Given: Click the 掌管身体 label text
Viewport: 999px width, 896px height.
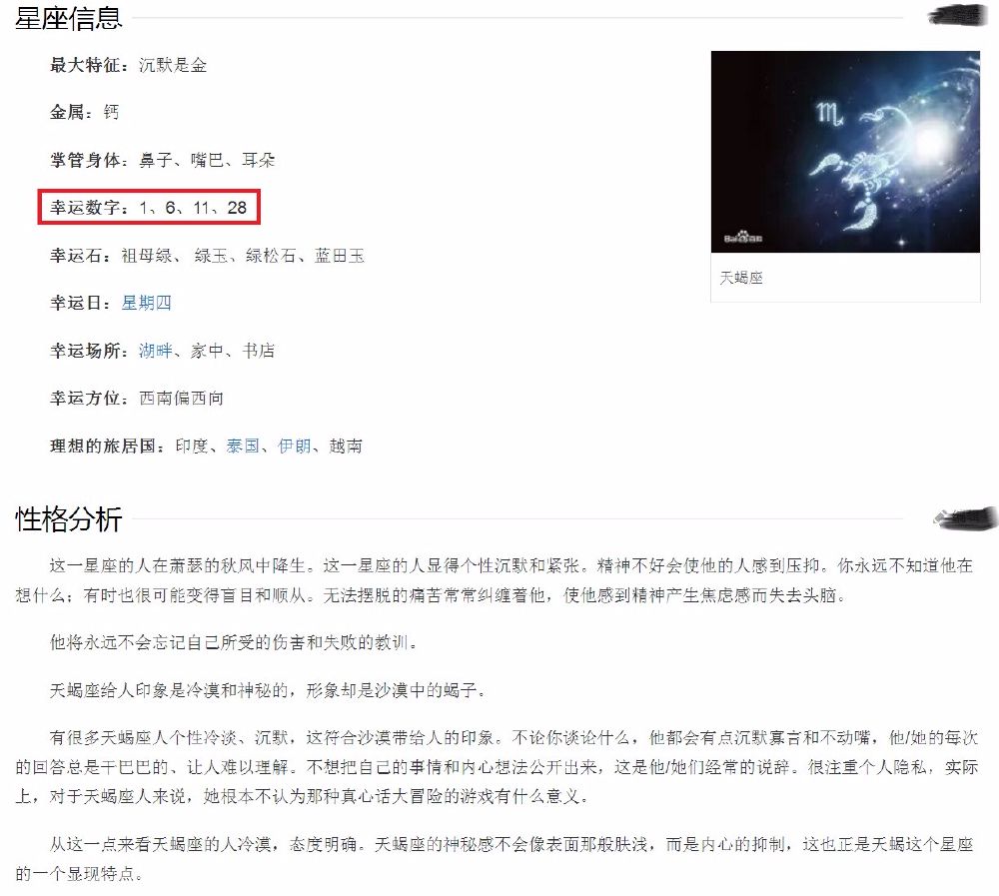Looking at the screenshot, I should (85, 160).
